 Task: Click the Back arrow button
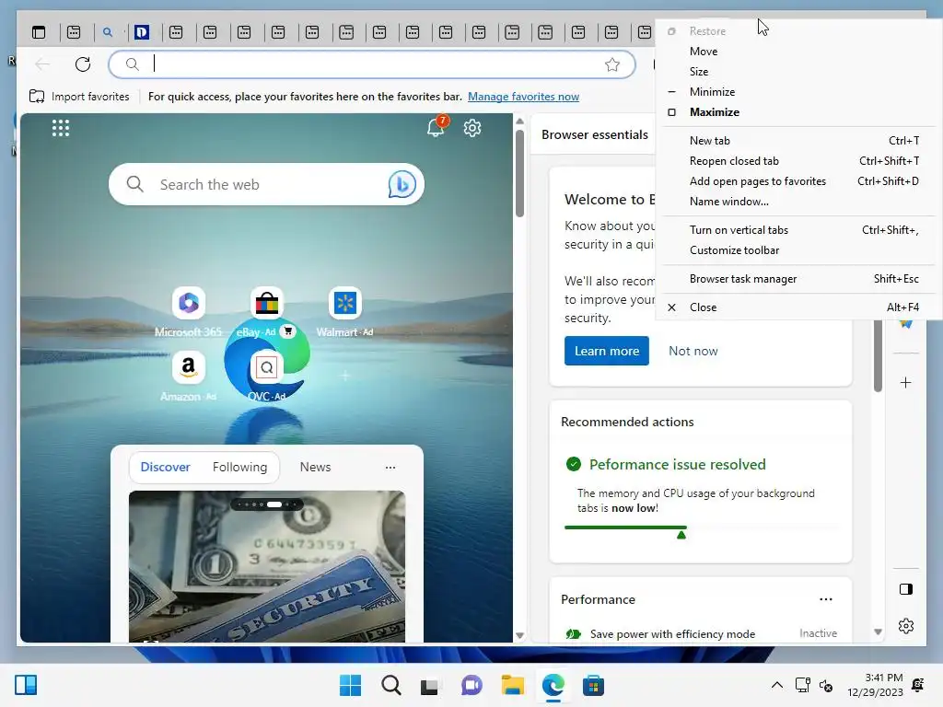click(42, 64)
